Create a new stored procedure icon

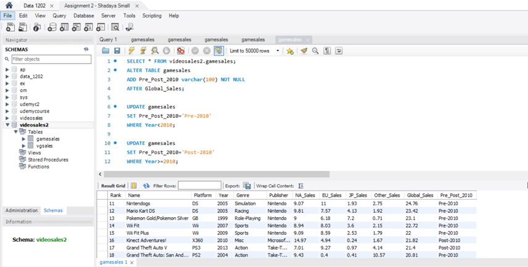[x=88, y=27]
